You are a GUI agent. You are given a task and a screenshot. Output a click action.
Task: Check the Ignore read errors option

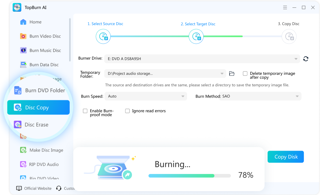coord(127,111)
